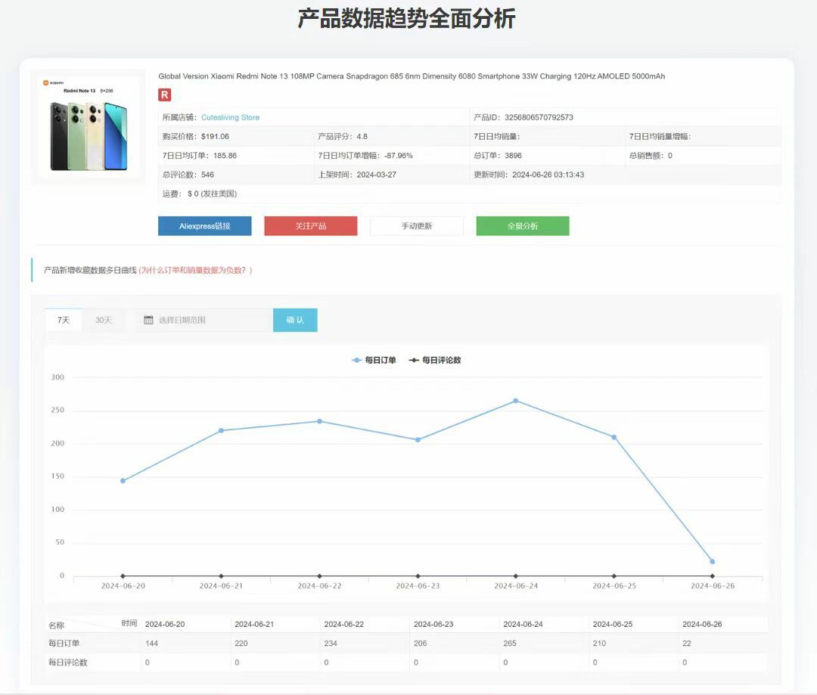Click the 2024-06-24 peak orders data point
Image resolution: width=817 pixels, height=695 pixels.
click(516, 401)
